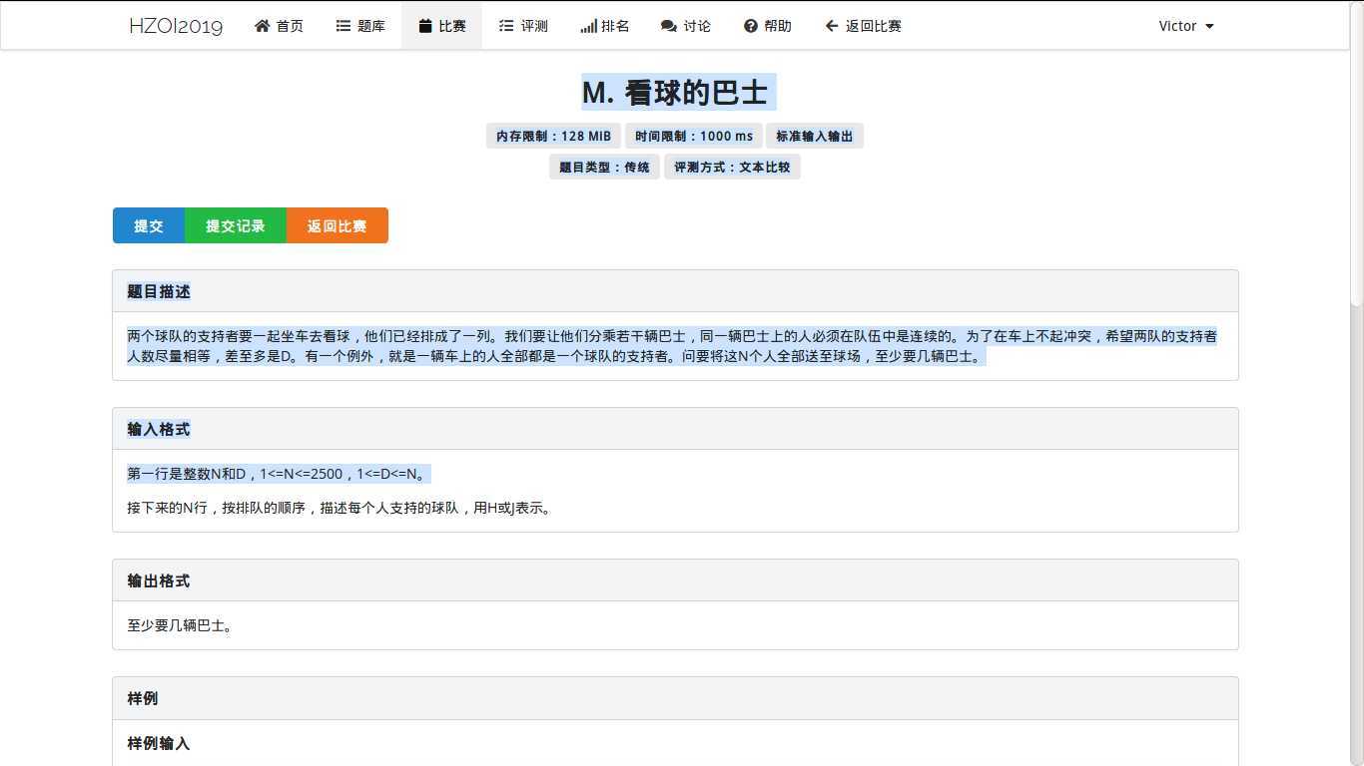Click the back arrow icon
Image resolution: width=1364 pixels, height=766 pixels.
coord(832,26)
